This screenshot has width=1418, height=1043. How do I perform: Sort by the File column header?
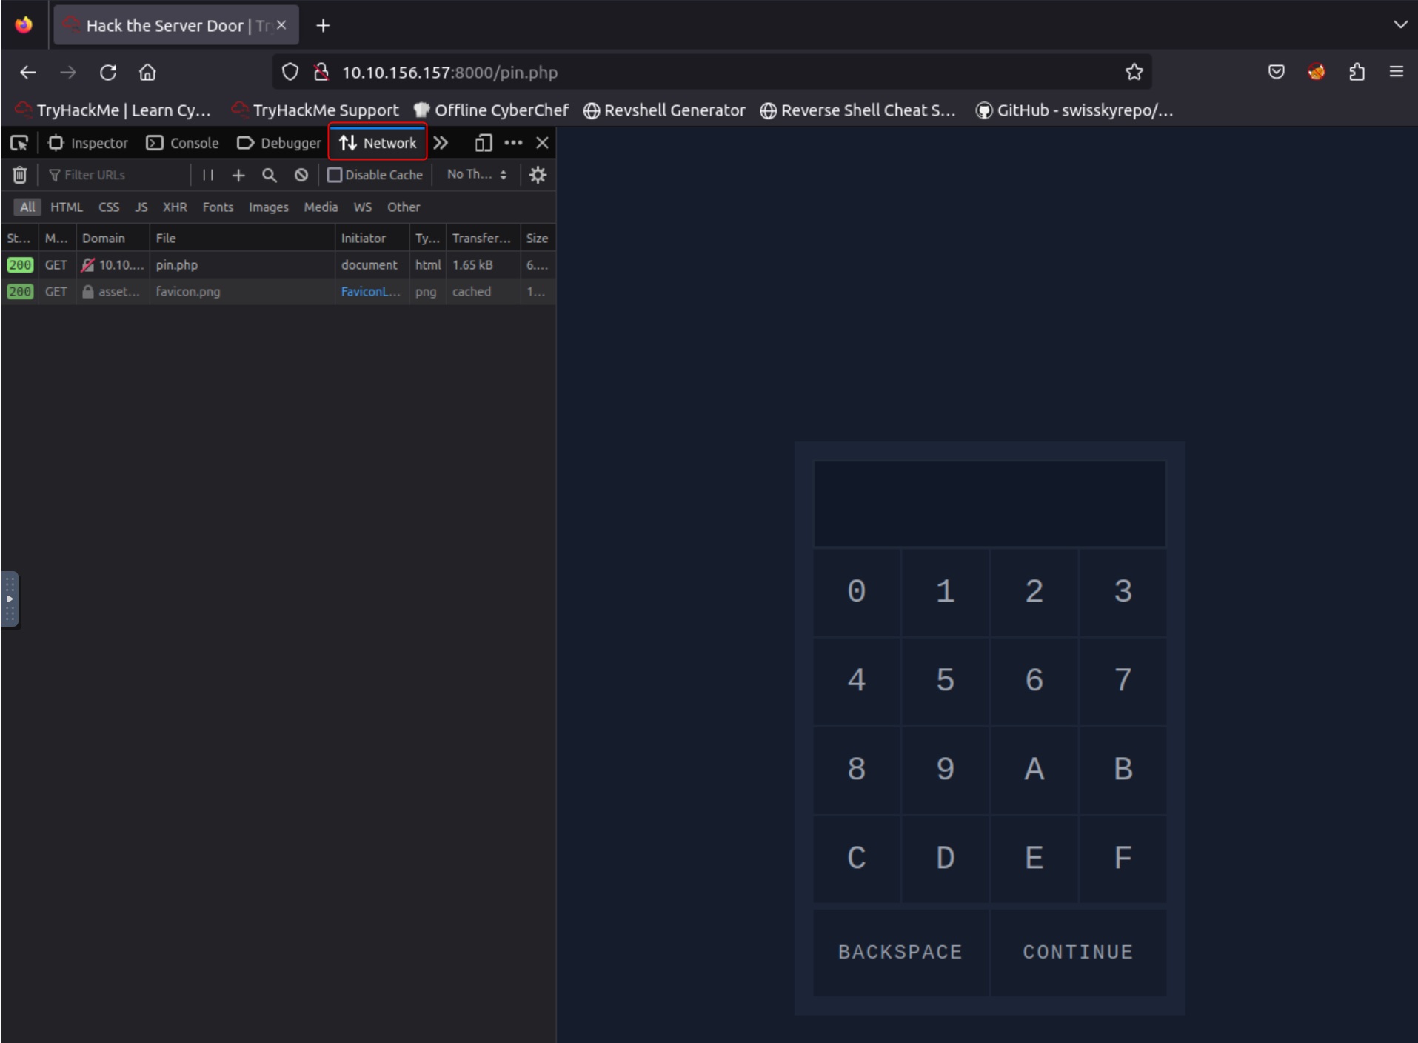(242, 238)
